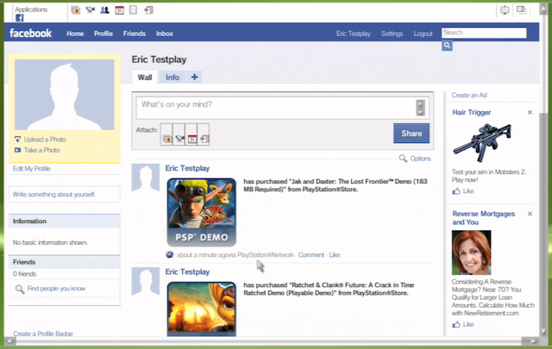This screenshot has height=349, width=552.
Task: Attach a photo using the Attach photos icon
Action: [166, 139]
